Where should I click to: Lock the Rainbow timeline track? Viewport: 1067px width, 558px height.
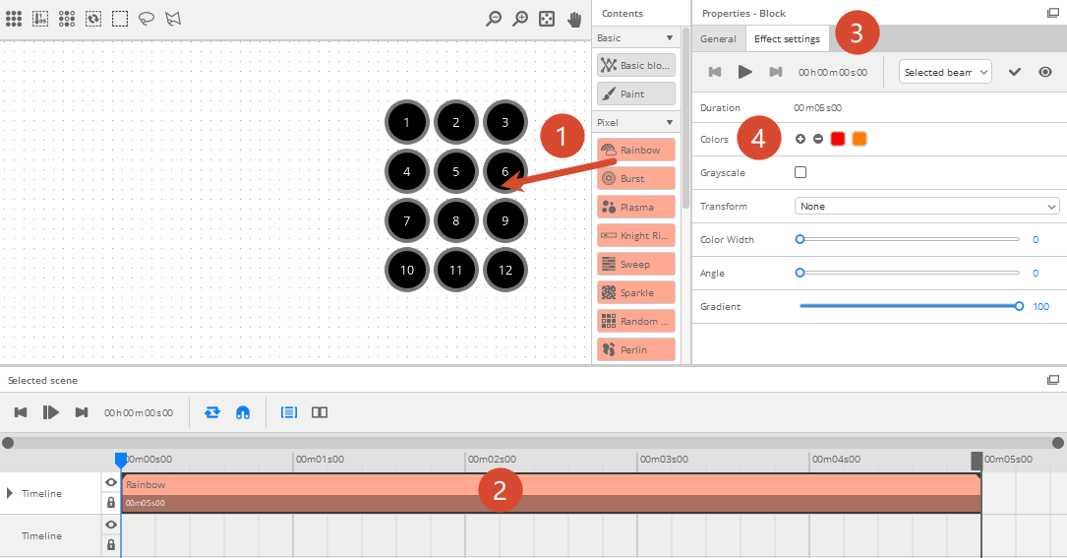point(111,503)
